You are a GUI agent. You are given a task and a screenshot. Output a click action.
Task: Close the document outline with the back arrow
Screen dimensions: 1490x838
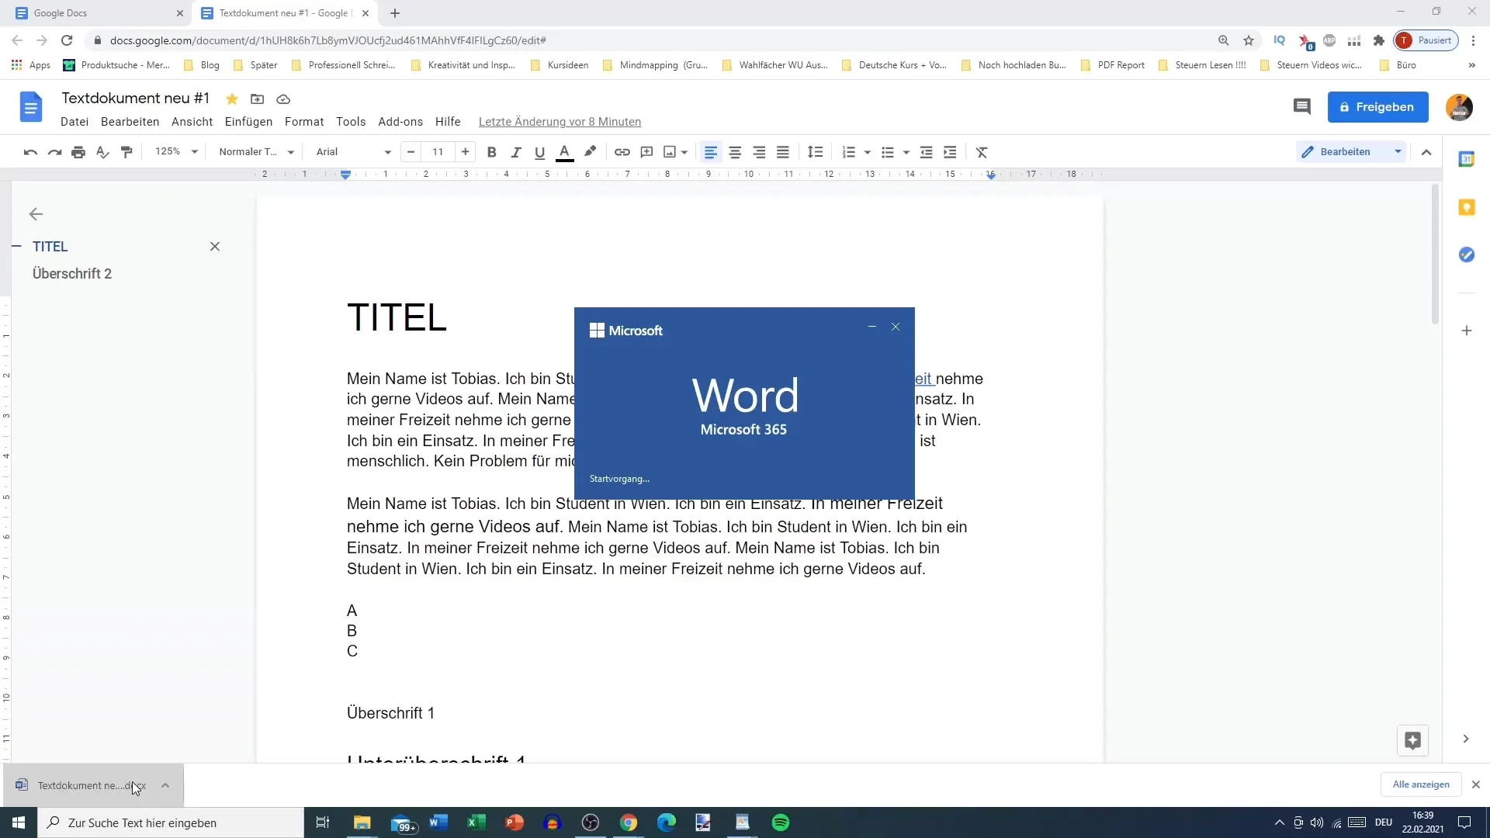tap(36, 214)
